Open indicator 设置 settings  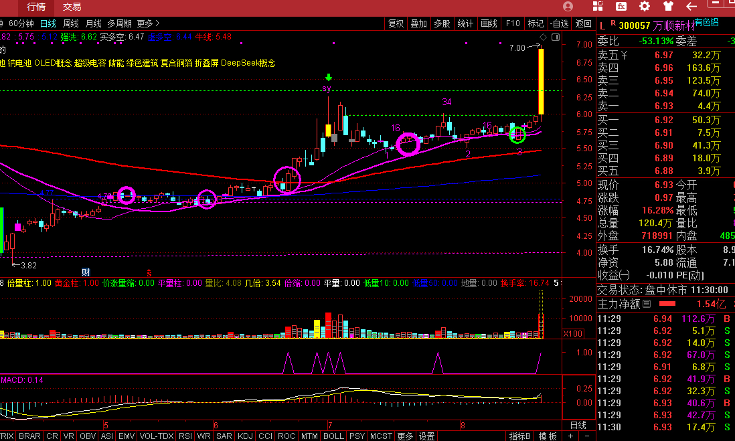[x=426, y=436]
